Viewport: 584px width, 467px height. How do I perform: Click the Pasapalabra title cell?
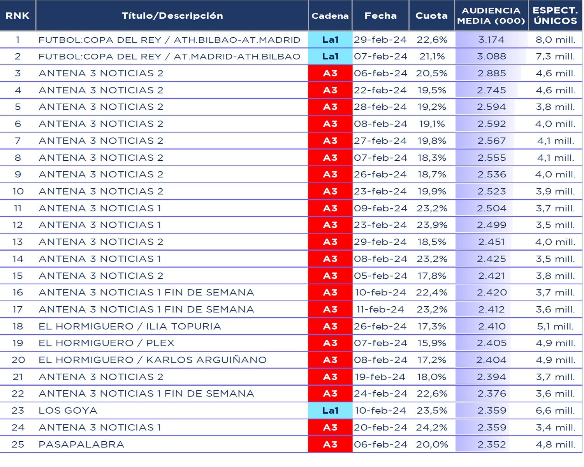[x=81, y=444]
